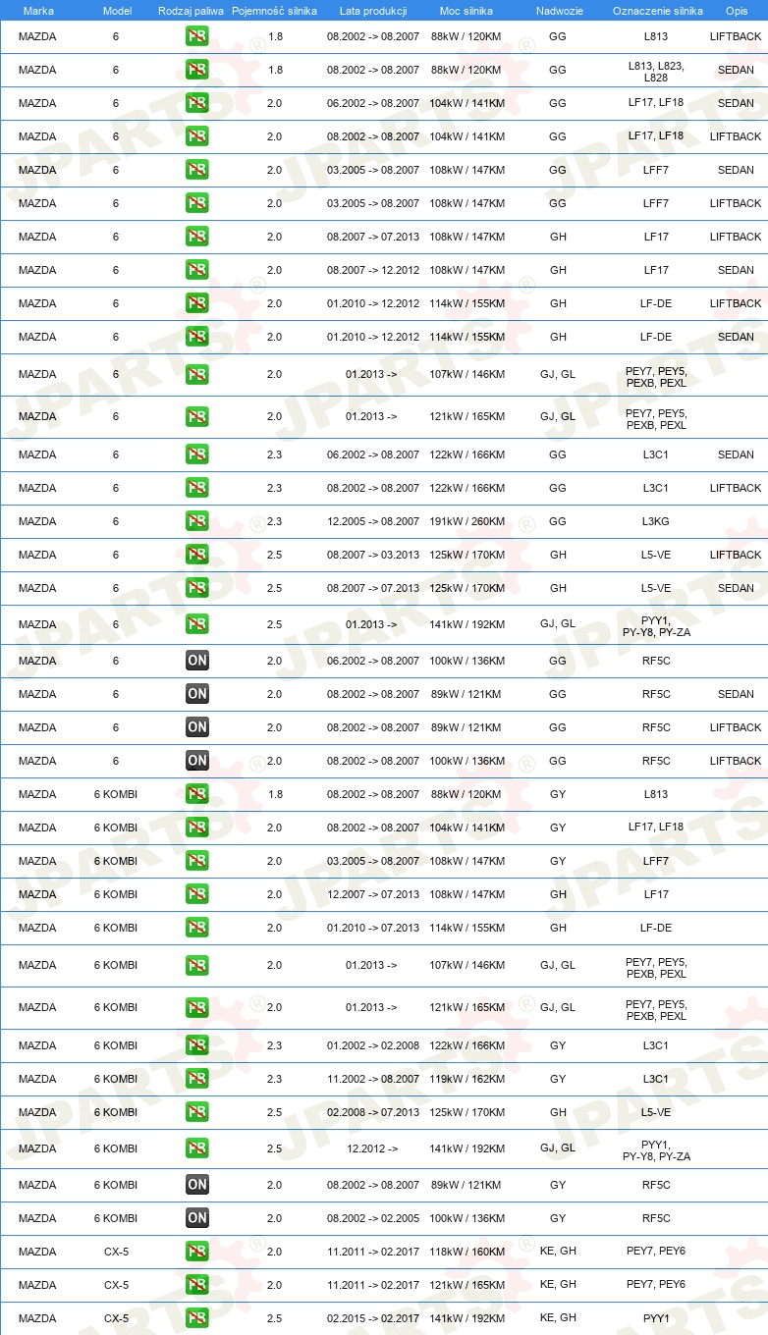Click the PB icon in the 6 KOMBI L813 row
This screenshot has height=1335, width=768.
point(197,794)
